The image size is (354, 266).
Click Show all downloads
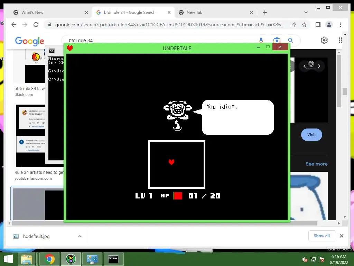point(322,236)
